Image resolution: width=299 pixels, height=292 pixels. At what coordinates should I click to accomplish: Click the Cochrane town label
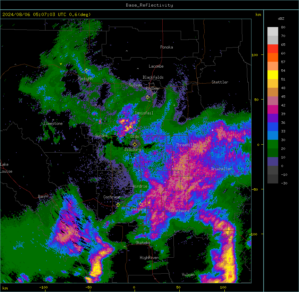point(112,197)
